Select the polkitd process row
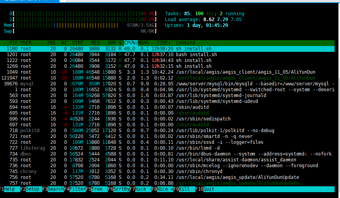The width and height of the screenshot is (340, 198). (167, 131)
